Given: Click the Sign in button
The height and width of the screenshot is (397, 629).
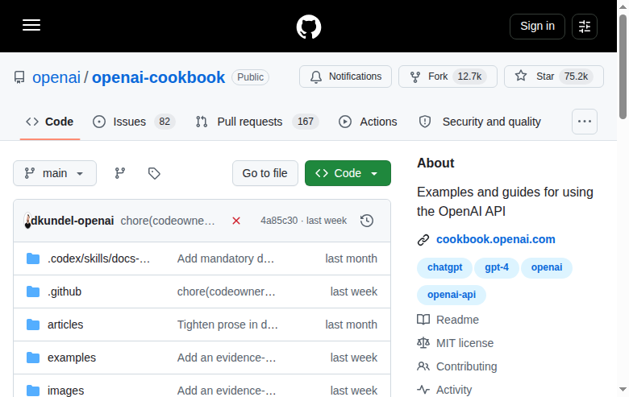Looking at the screenshot, I should 537,27.
